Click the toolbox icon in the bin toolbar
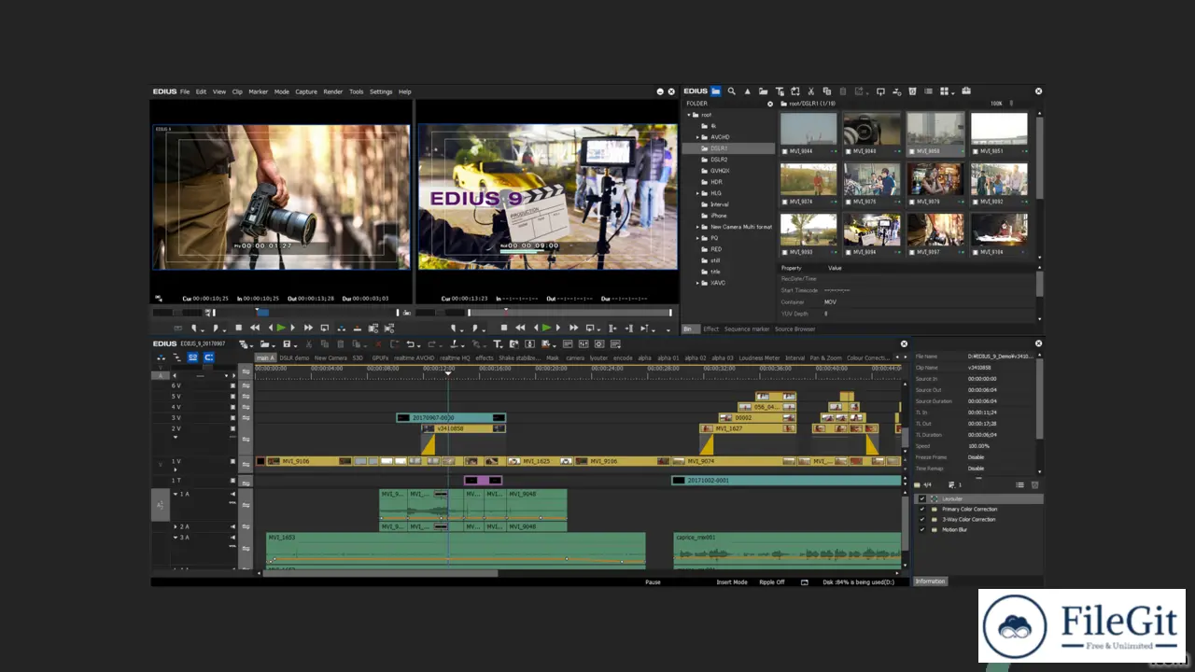The image size is (1195, 672). click(x=966, y=91)
